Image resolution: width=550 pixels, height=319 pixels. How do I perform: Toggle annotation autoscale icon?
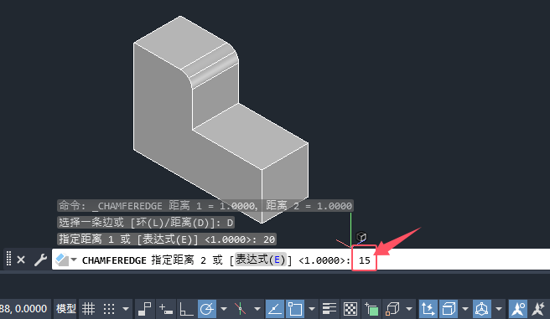click(538, 309)
